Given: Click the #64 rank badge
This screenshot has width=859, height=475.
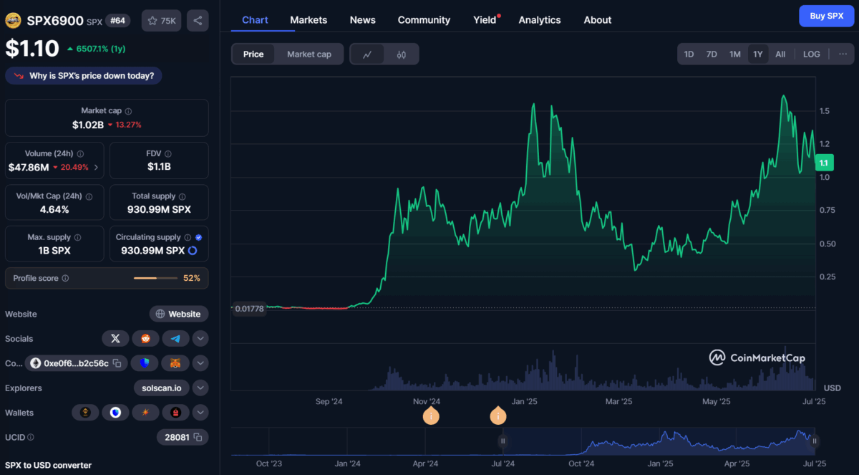Looking at the screenshot, I should [x=118, y=21].
